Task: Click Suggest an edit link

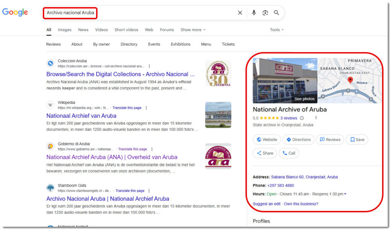Action: pyautogui.click(x=266, y=204)
